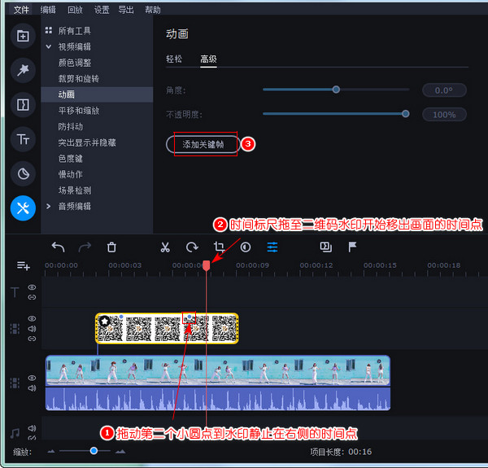This screenshot has width=488, height=468.
Task: Open the 编辑 menu
Action: (48, 10)
